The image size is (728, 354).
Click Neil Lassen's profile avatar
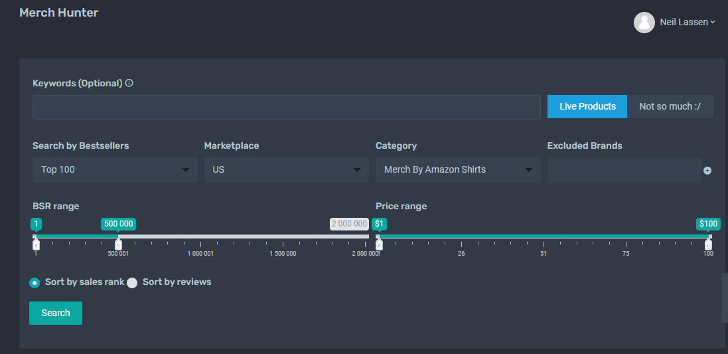pos(644,23)
